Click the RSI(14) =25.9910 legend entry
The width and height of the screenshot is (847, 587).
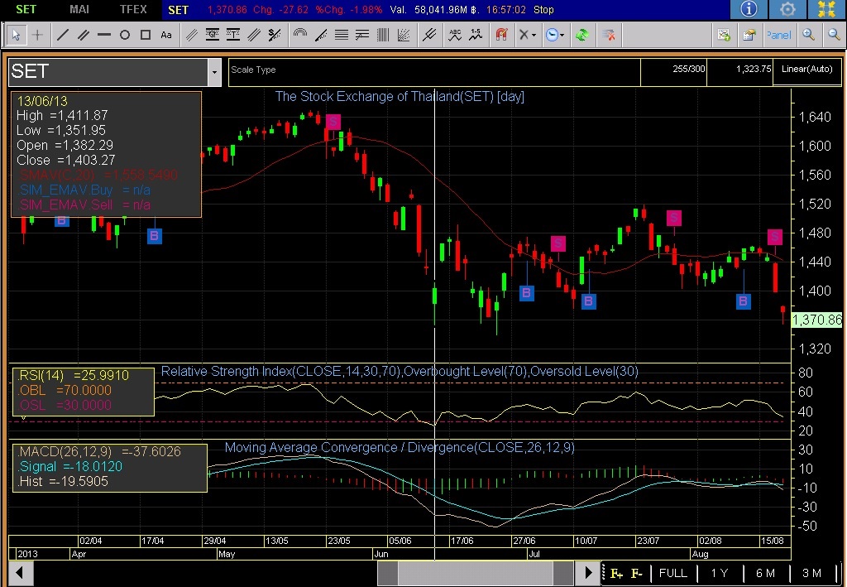coord(73,375)
